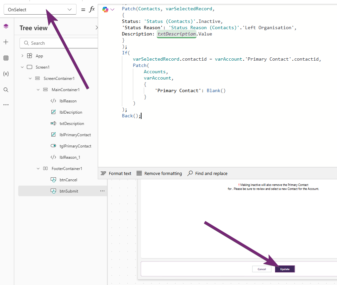Viewport: 337px width, 285px height.
Task: Click the Search magnifier icon in sidebar
Action: pos(6,90)
